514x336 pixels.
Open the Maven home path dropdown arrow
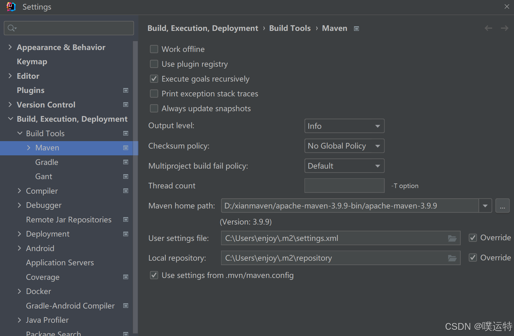click(485, 206)
